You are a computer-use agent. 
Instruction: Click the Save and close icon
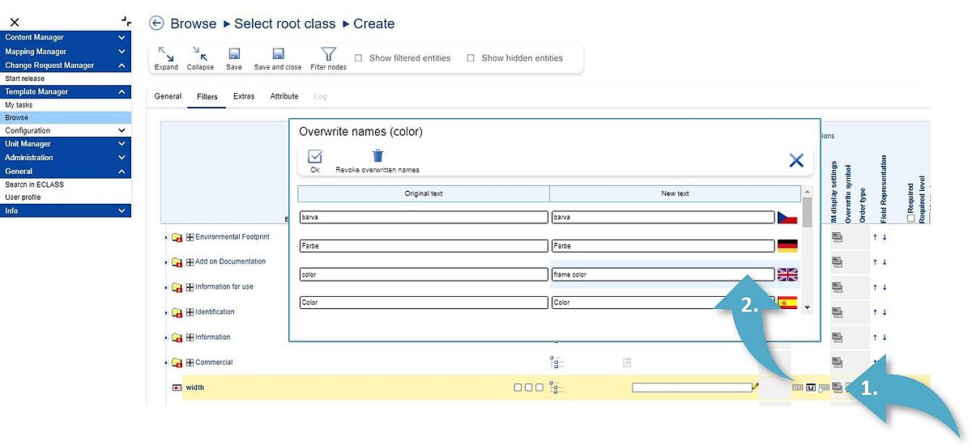(x=278, y=54)
